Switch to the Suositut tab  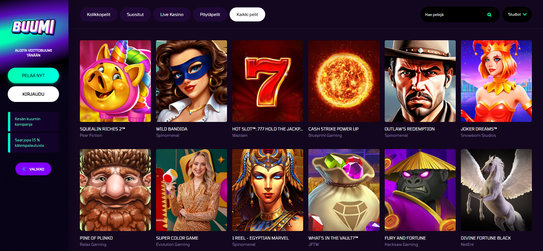point(135,14)
